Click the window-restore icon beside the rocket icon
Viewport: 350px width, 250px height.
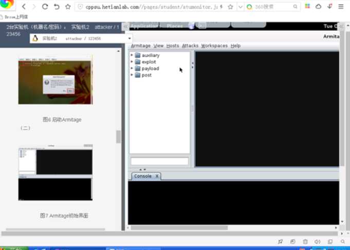point(292,241)
